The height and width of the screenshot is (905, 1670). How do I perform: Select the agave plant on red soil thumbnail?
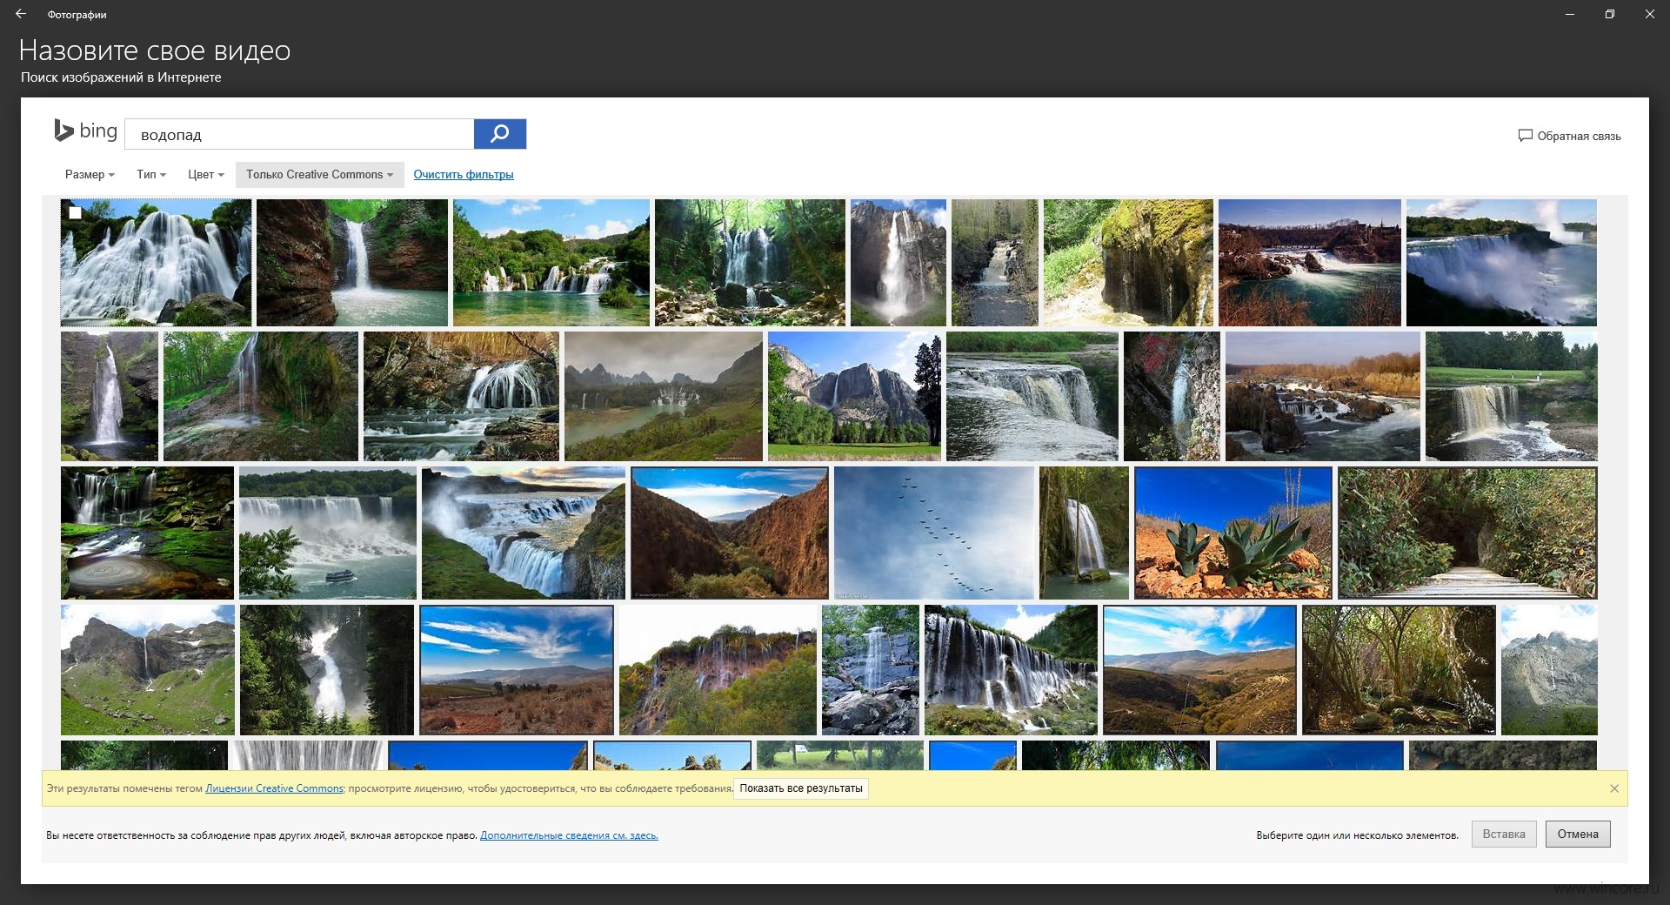point(1233,533)
